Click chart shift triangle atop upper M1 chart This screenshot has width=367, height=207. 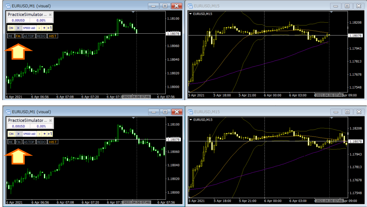[133, 12]
